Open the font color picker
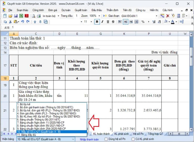Viewport: 194px width, 142px height. (176, 22)
